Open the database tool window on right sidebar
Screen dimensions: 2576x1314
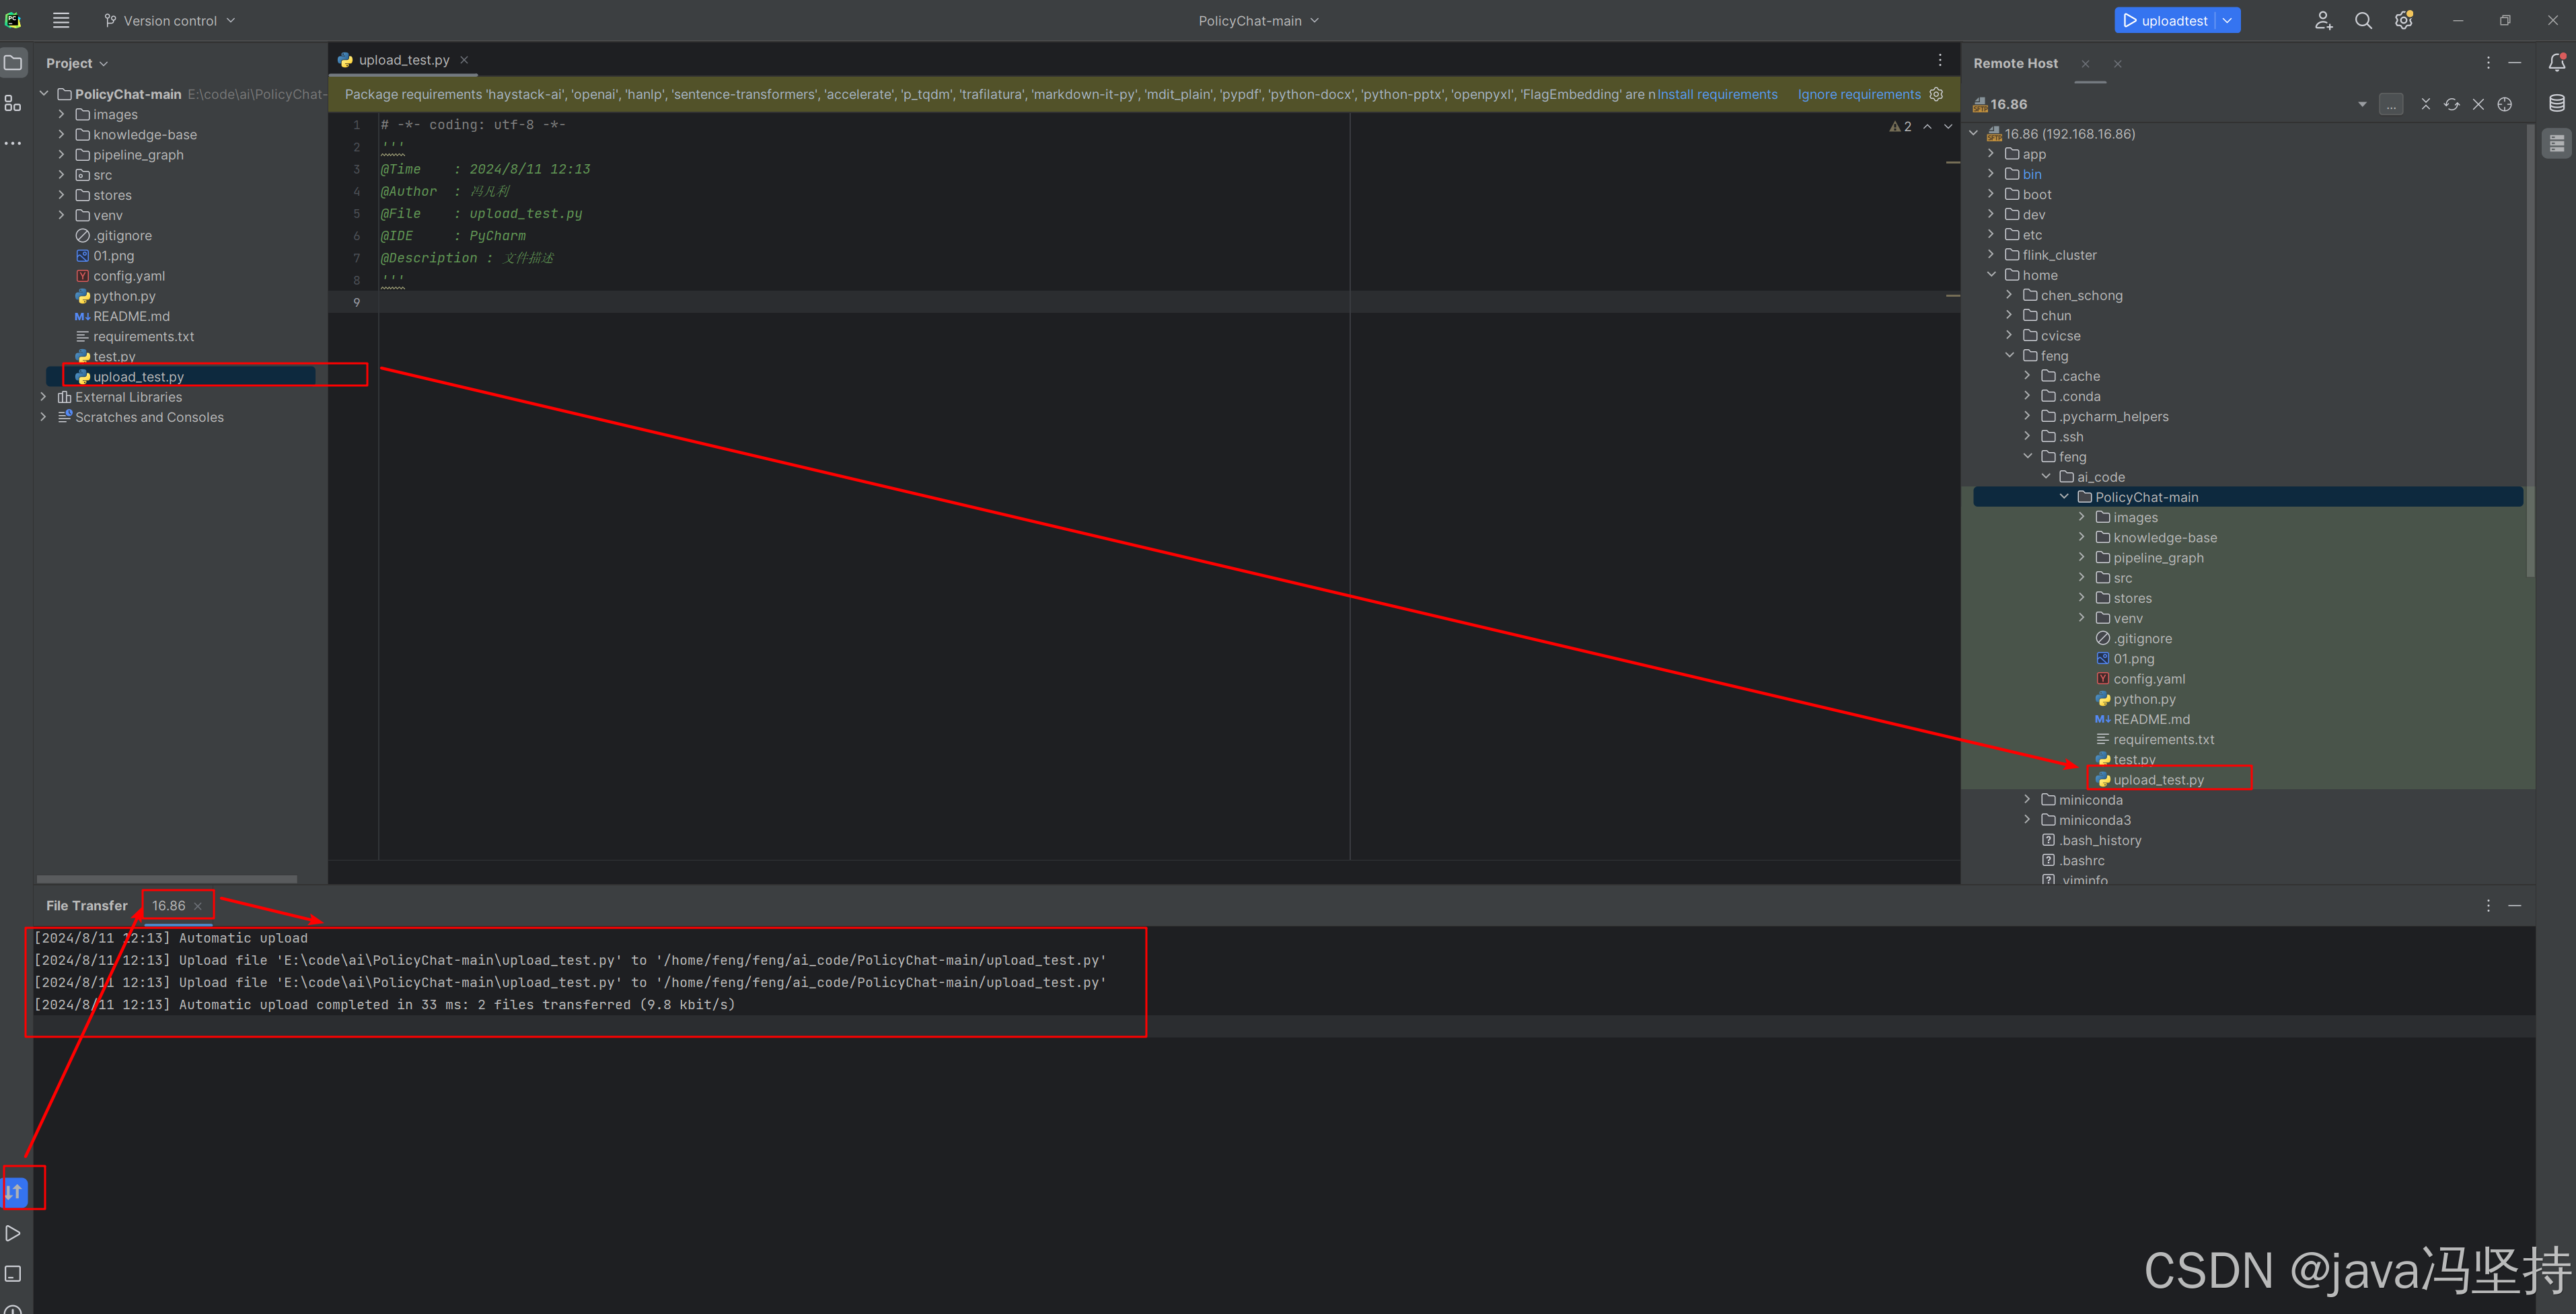point(2557,102)
